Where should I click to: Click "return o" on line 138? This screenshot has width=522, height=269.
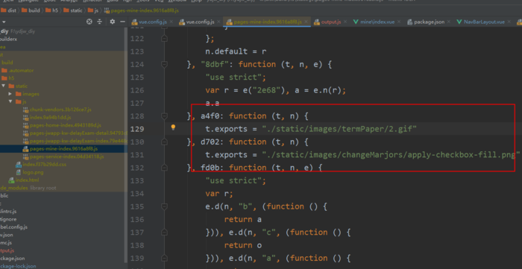pos(242,245)
